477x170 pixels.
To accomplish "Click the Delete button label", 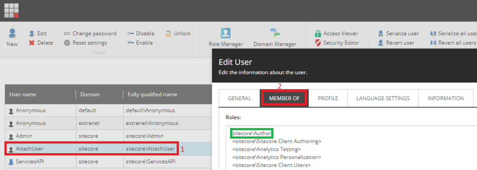I will (x=45, y=43).
